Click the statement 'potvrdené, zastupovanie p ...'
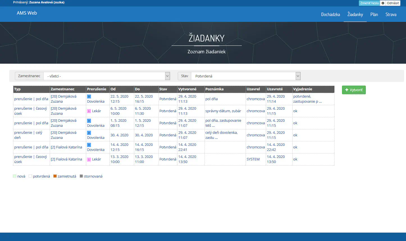Image resolution: width=406 pixels, height=241 pixels. coord(307,99)
